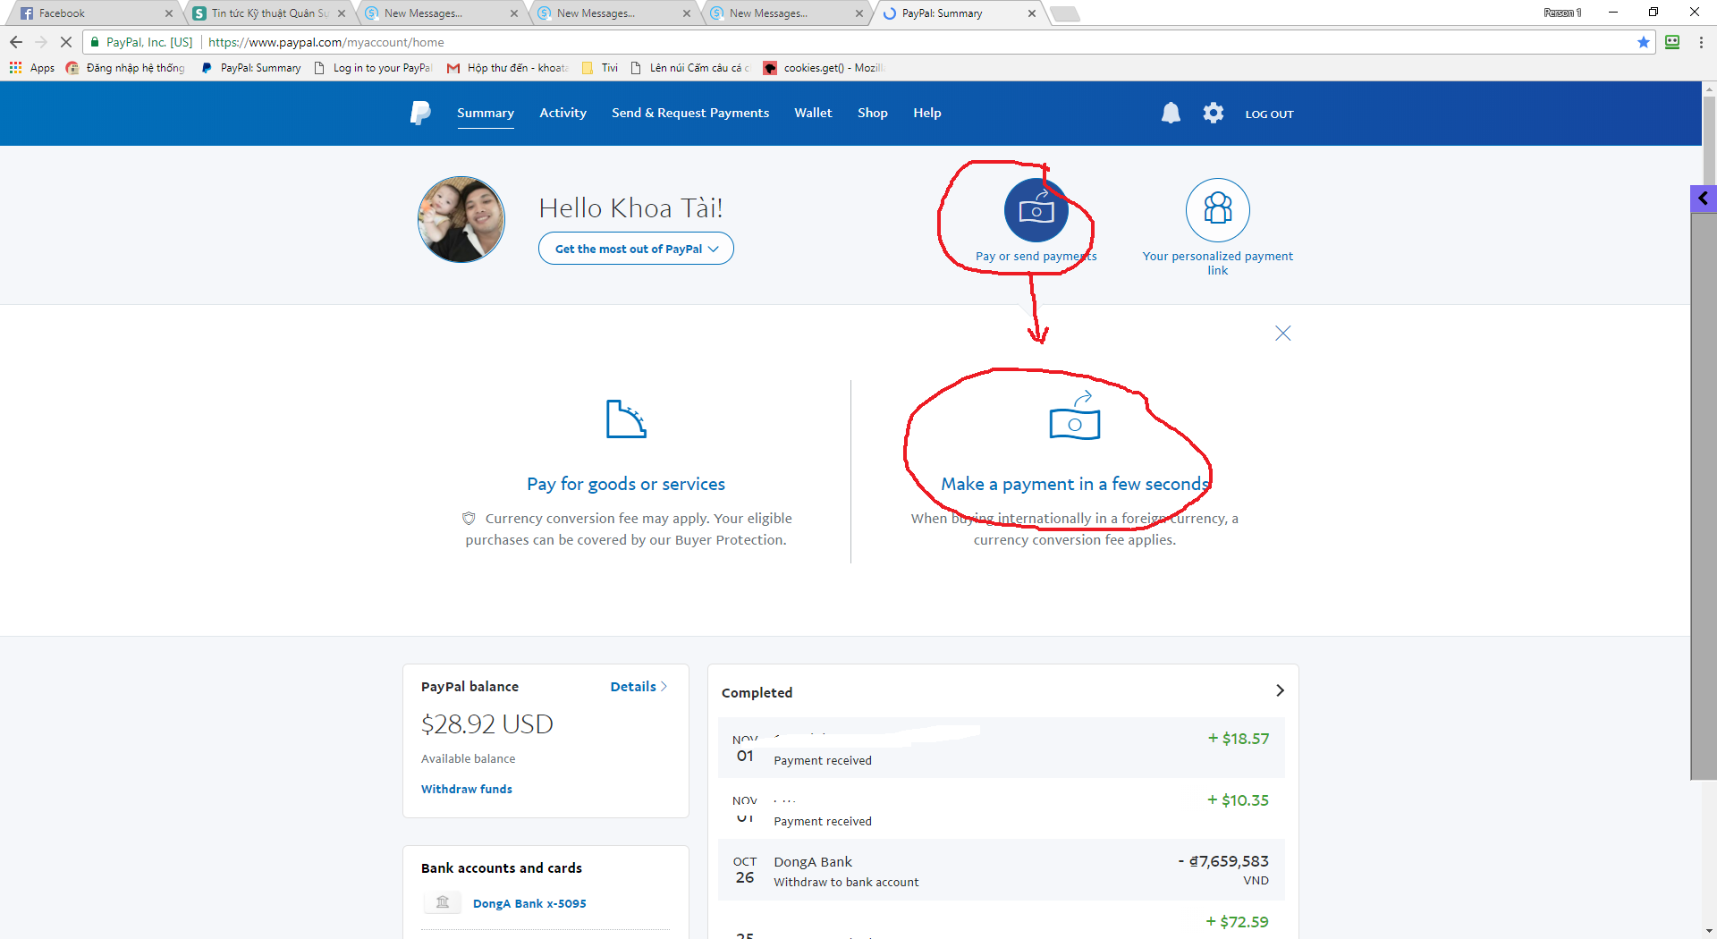Image resolution: width=1717 pixels, height=939 pixels.
Task: Open the notifications bell icon
Action: (1171, 113)
